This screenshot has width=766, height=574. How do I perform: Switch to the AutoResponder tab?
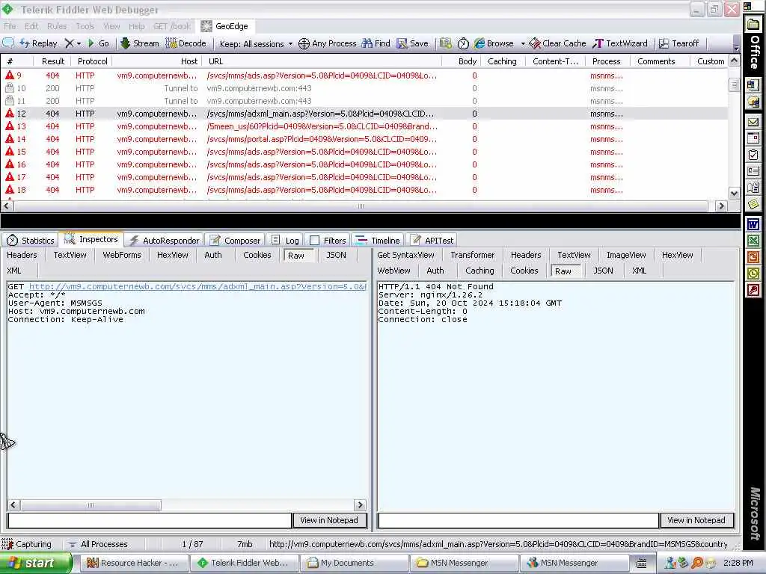[x=164, y=240]
